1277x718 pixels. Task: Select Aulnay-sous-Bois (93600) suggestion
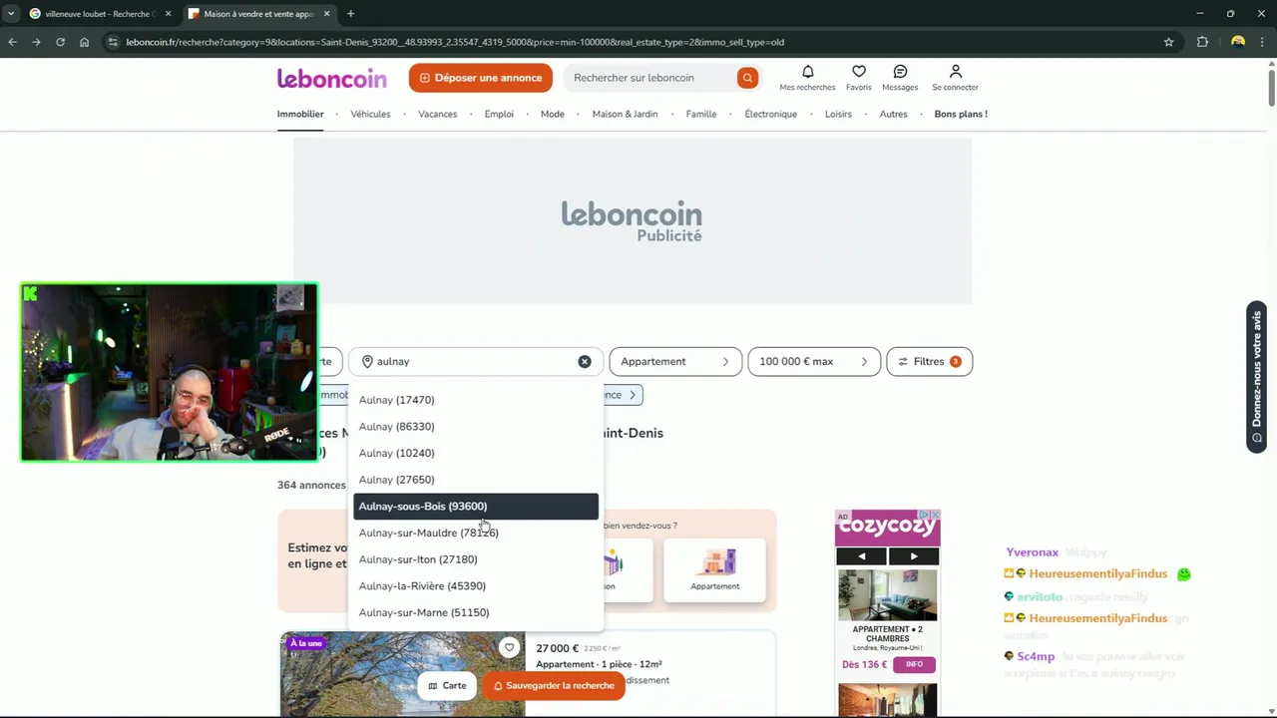pos(476,507)
